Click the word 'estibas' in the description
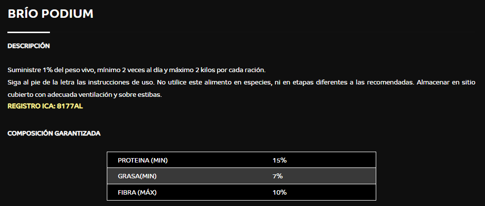The height and width of the screenshot is (206, 485). [151, 95]
